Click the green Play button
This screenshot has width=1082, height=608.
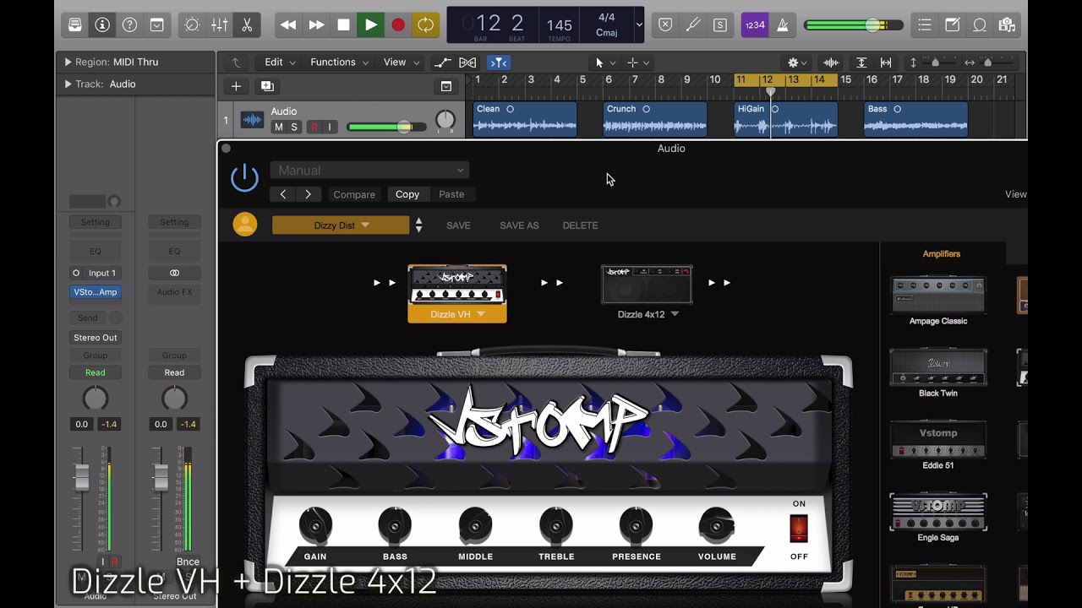[x=370, y=24]
